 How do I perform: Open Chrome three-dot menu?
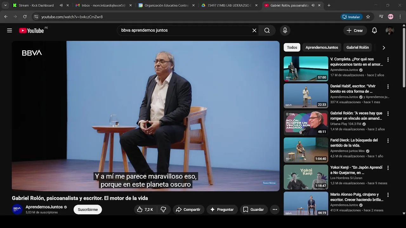tap(400, 17)
